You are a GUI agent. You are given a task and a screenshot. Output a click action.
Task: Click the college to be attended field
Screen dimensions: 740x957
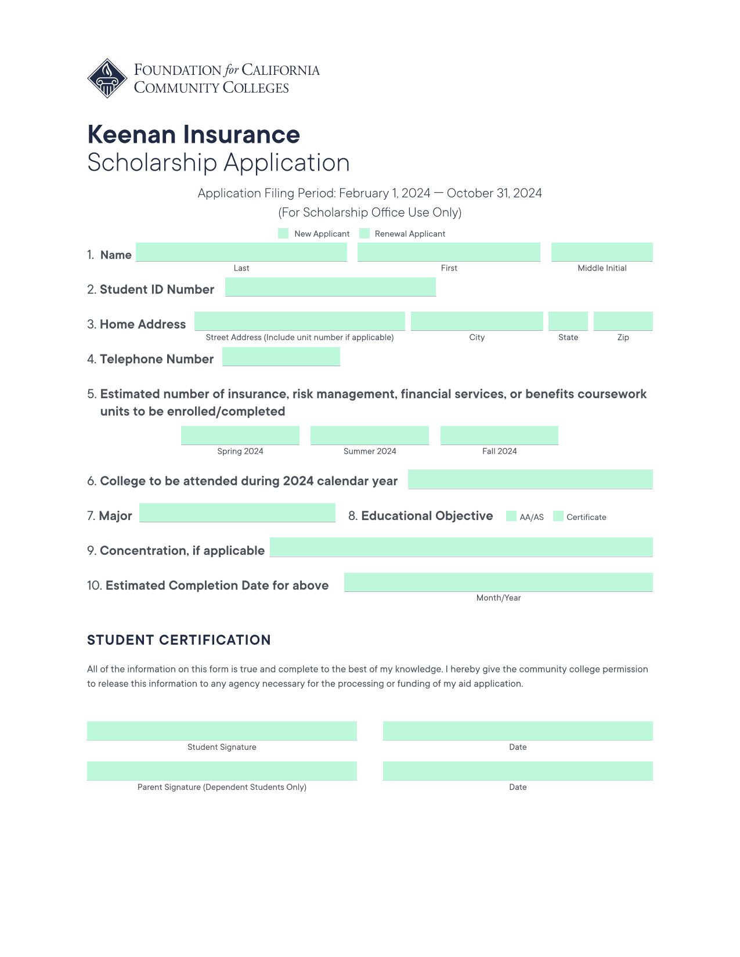tap(530, 479)
